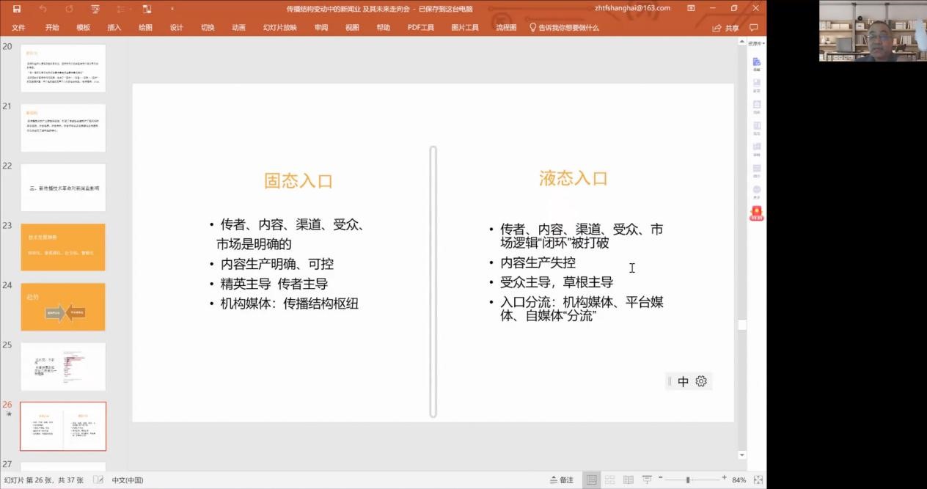The image size is (927, 489).
Task: Switch to Slide Sorter view
Action: 609,480
